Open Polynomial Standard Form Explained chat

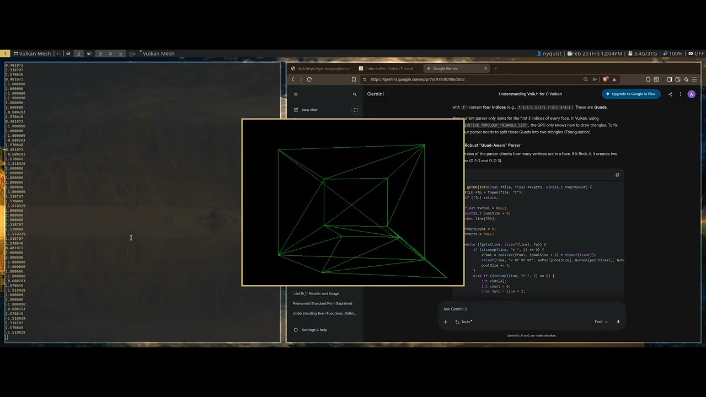pyautogui.click(x=322, y=303)
